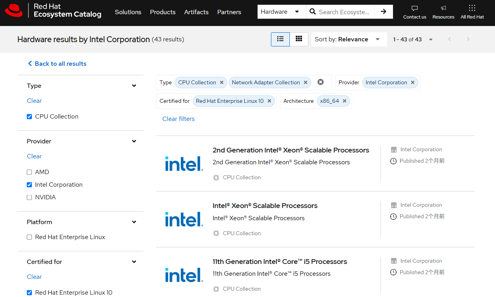
Task: Check the Red Hat Enterprise Linux platform checkbox
Action: point(29,237)
